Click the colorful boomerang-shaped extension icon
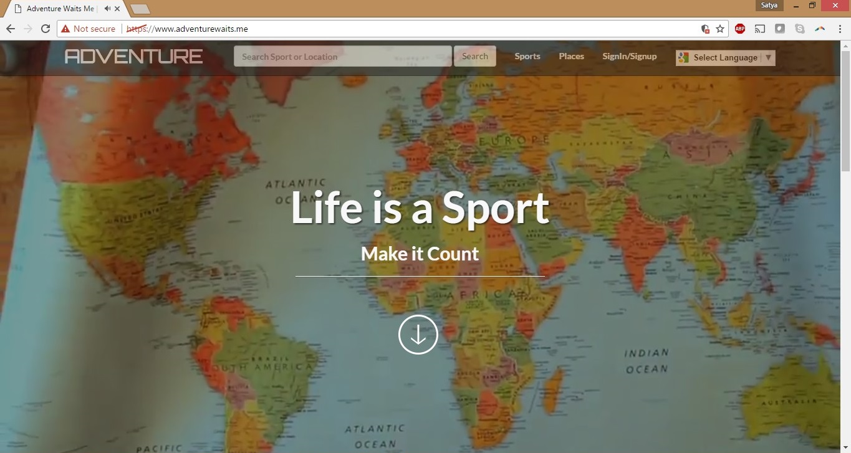Viewport: 851px width, 453px height. point(820,28)
